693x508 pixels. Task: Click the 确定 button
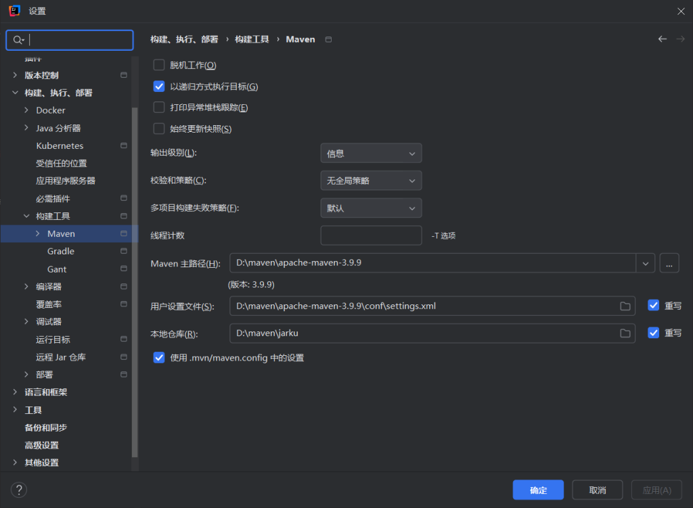click(x=538, y=490)
